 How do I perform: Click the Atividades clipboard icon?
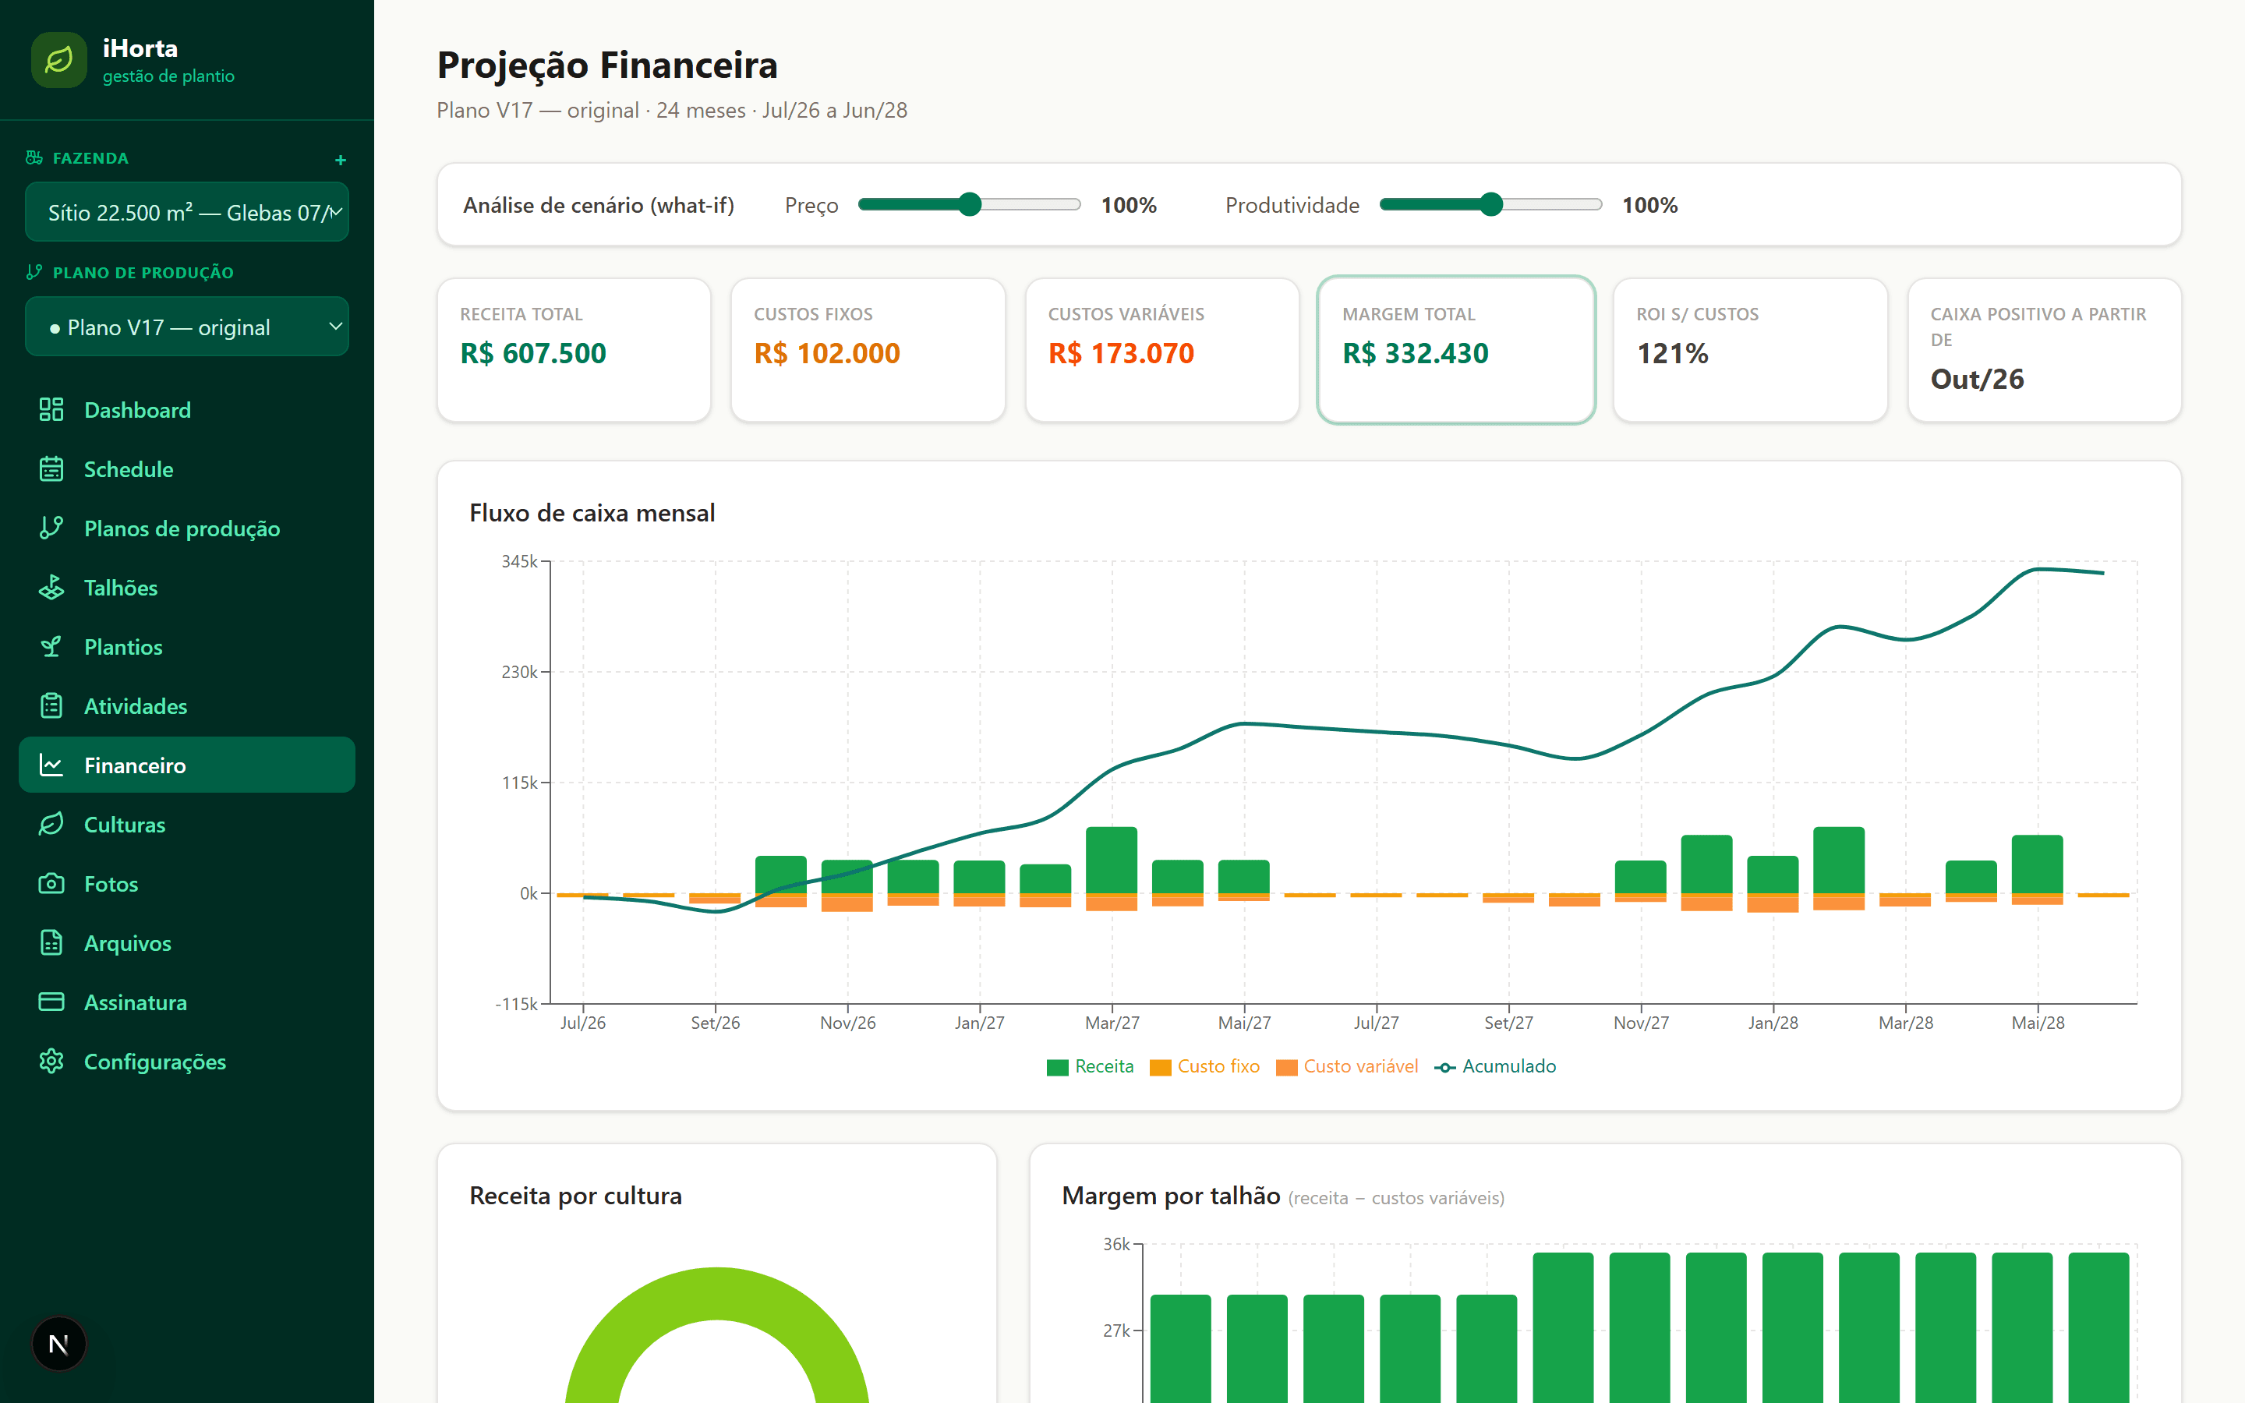[51, 706]
